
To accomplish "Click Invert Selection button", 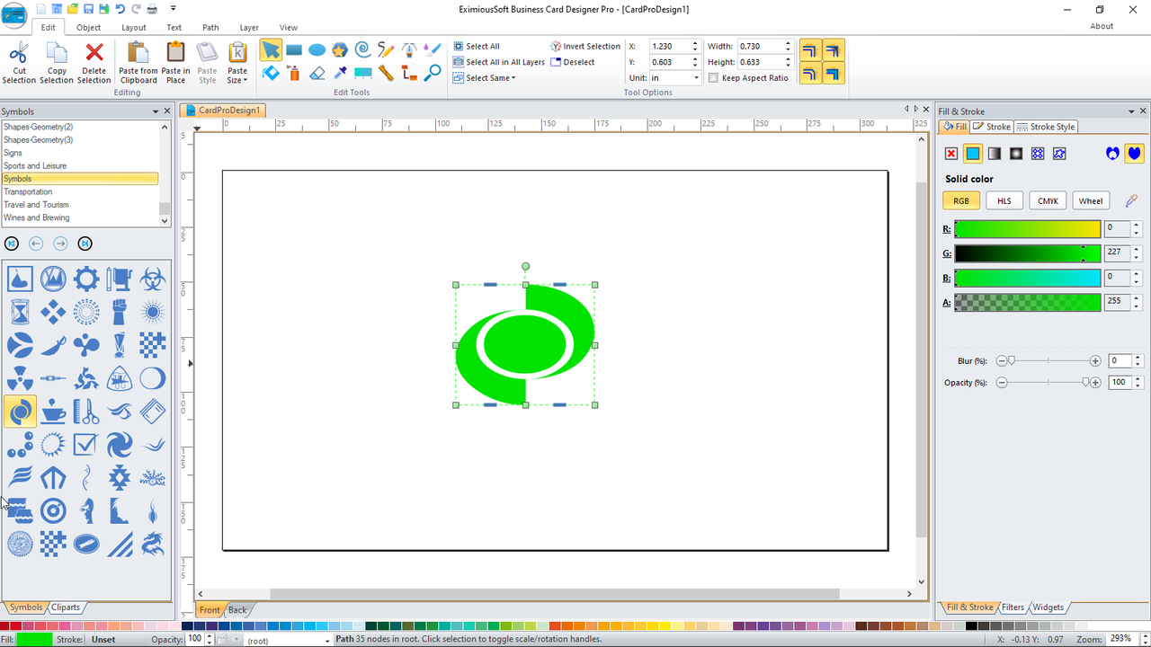I will click(x=585, y=47).
